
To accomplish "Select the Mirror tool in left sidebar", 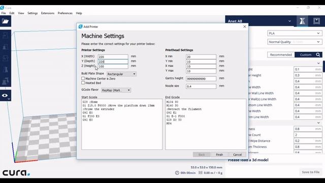I will click(6, 69).
